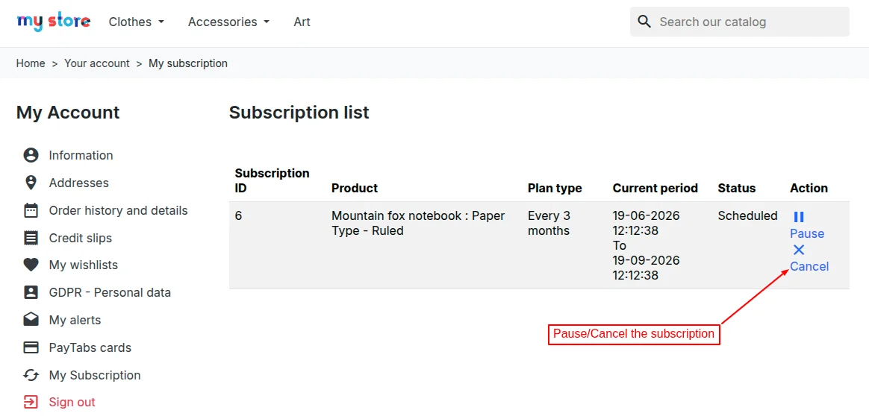Click the My Subscription sync icon

[x=31, y=375]
